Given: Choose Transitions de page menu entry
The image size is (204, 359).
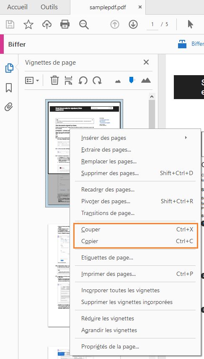Looking at the screenshot, I should [x=134, y=213].
